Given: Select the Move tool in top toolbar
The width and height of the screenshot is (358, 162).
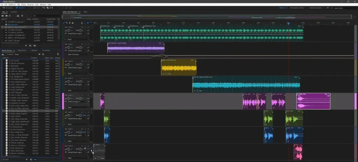Looking at the screenshot, I should [44, 8].
